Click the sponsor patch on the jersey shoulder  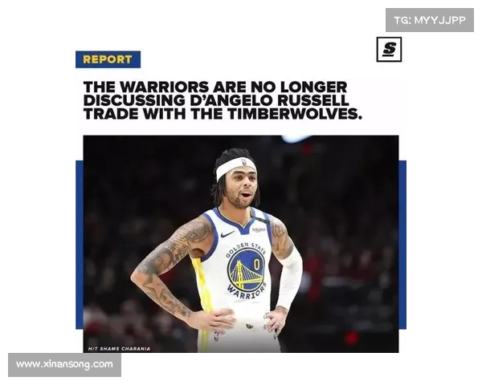click(x=259, y=229)
